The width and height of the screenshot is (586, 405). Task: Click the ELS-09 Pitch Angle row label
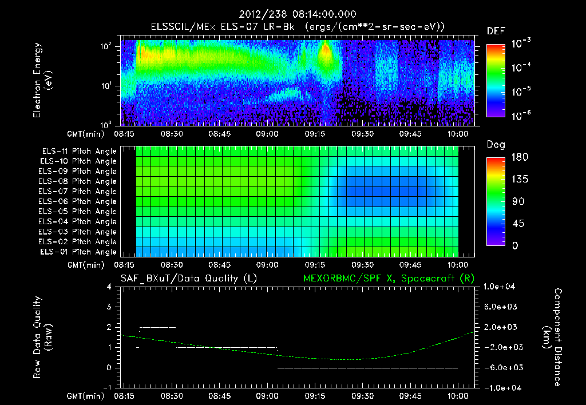(x=78, y=172)
